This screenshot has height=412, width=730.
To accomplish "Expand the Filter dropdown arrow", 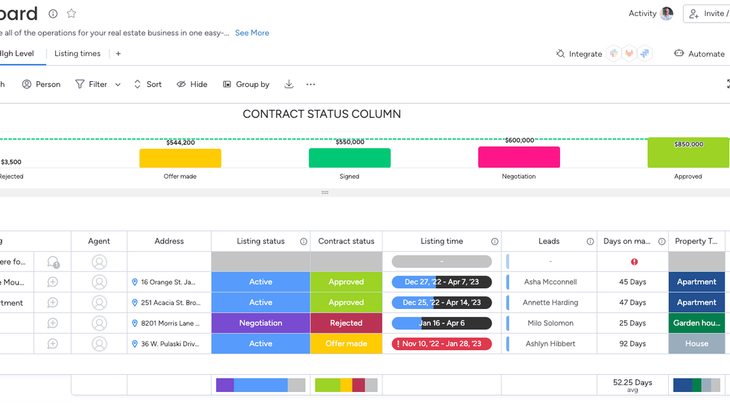I will pos(118,84).
